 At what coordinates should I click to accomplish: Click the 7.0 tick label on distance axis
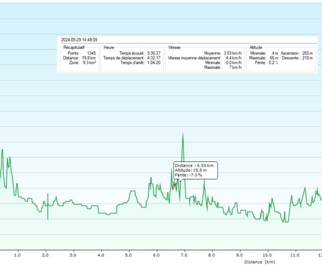tap(184, 255)
